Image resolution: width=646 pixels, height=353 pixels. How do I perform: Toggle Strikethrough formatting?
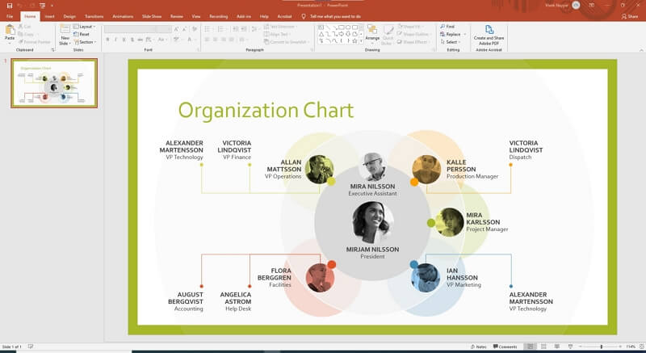point(140,40)
